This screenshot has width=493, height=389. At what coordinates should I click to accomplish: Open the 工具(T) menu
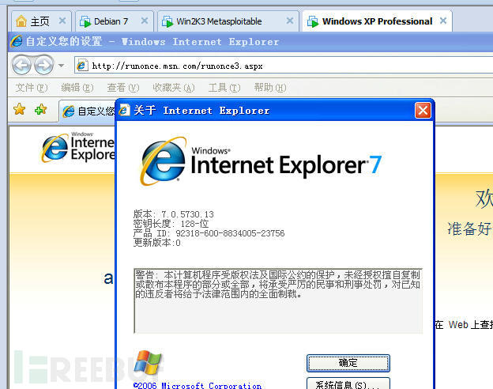click(x=224, y=88)
